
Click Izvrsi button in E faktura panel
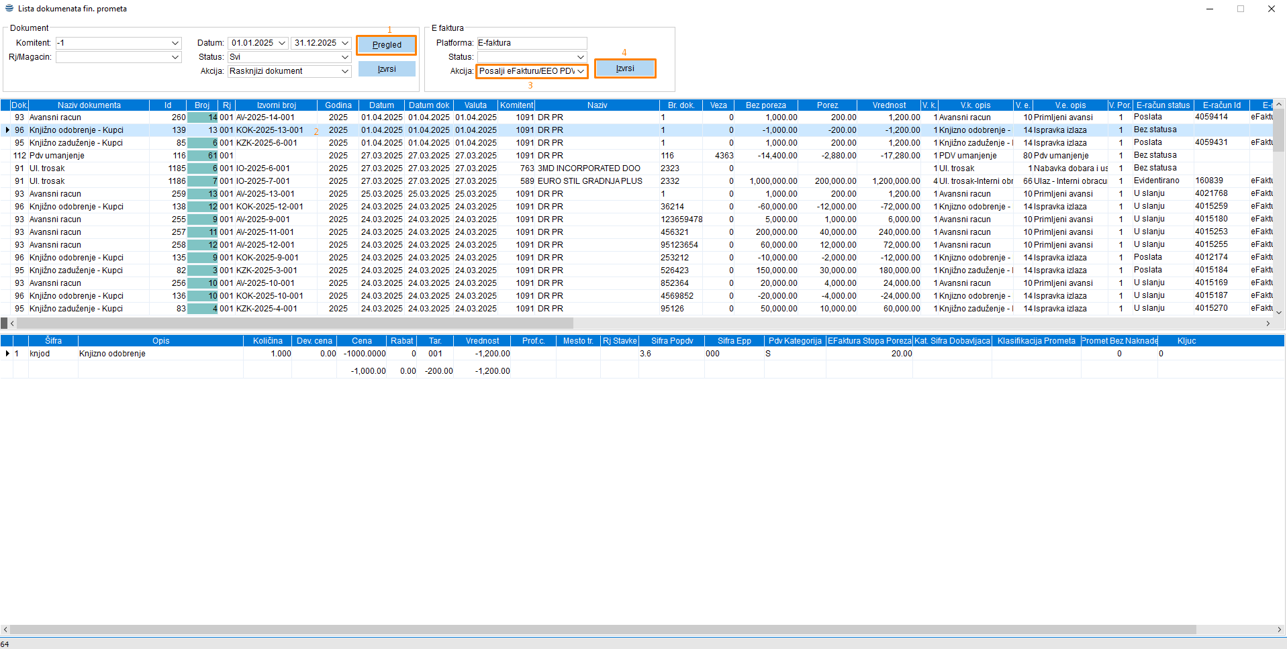point(625,68)
